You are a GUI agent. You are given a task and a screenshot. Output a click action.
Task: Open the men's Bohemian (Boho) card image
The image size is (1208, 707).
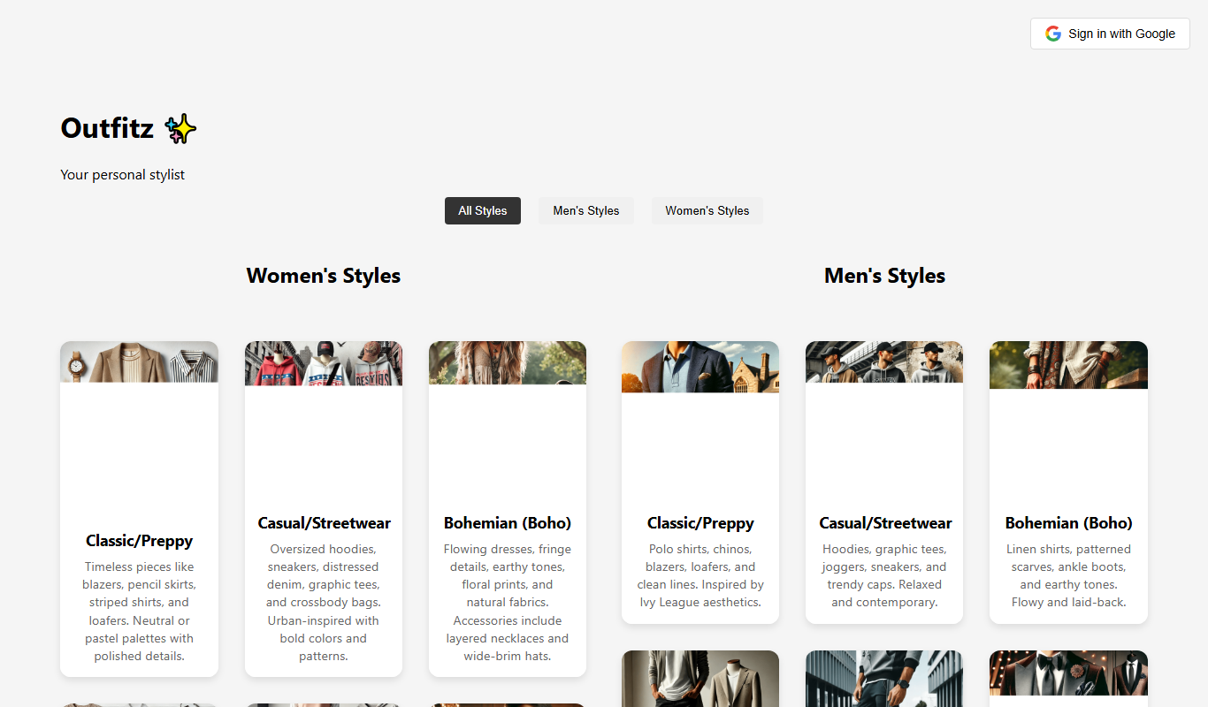click(x=1068, y=365)
